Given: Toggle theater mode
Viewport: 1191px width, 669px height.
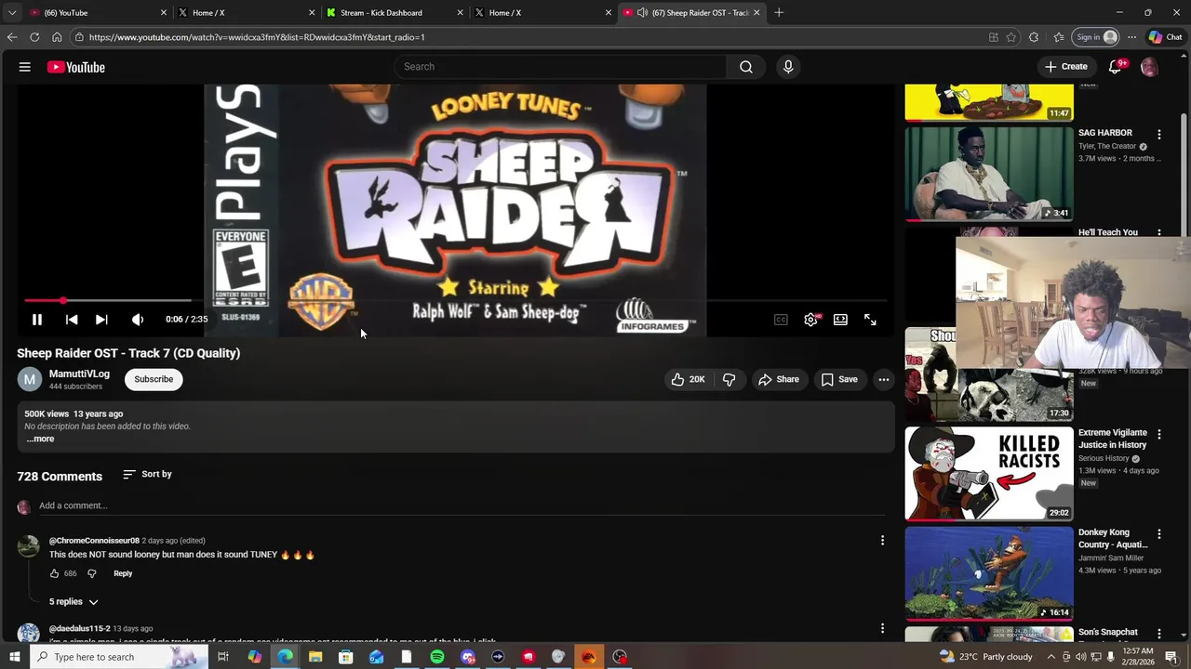Looking at the screenshot, I should tap(841, 320).
